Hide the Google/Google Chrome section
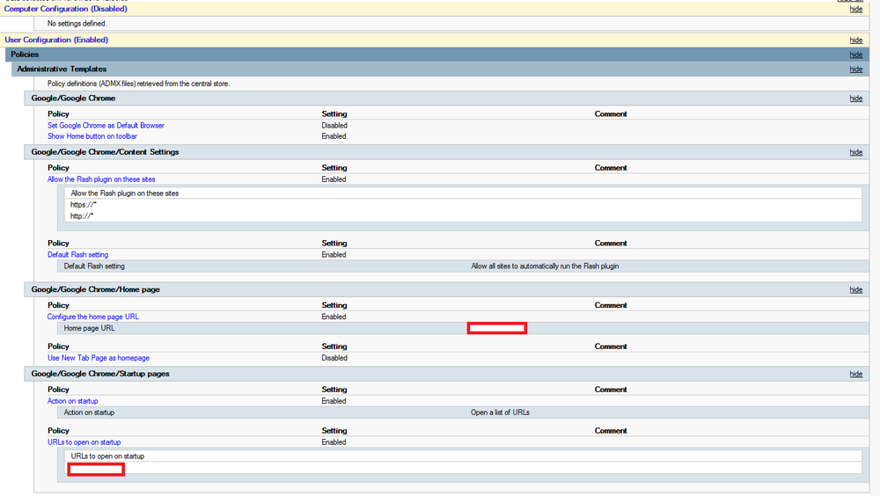The image size is (880, 496). [x=856, y=98]
